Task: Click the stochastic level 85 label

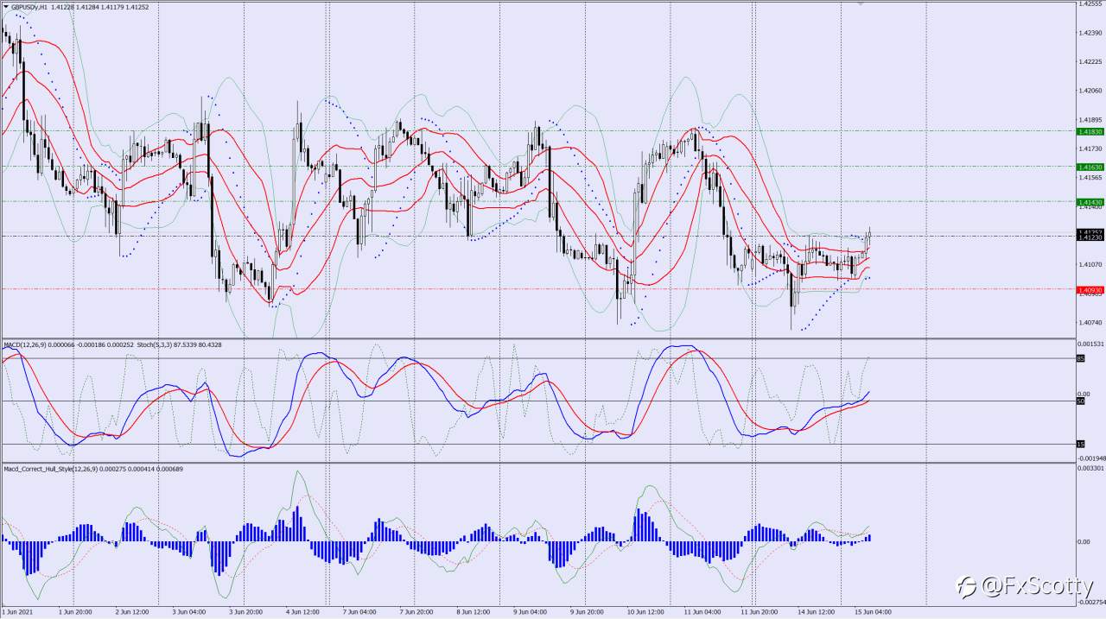Action: (1080, 358)
